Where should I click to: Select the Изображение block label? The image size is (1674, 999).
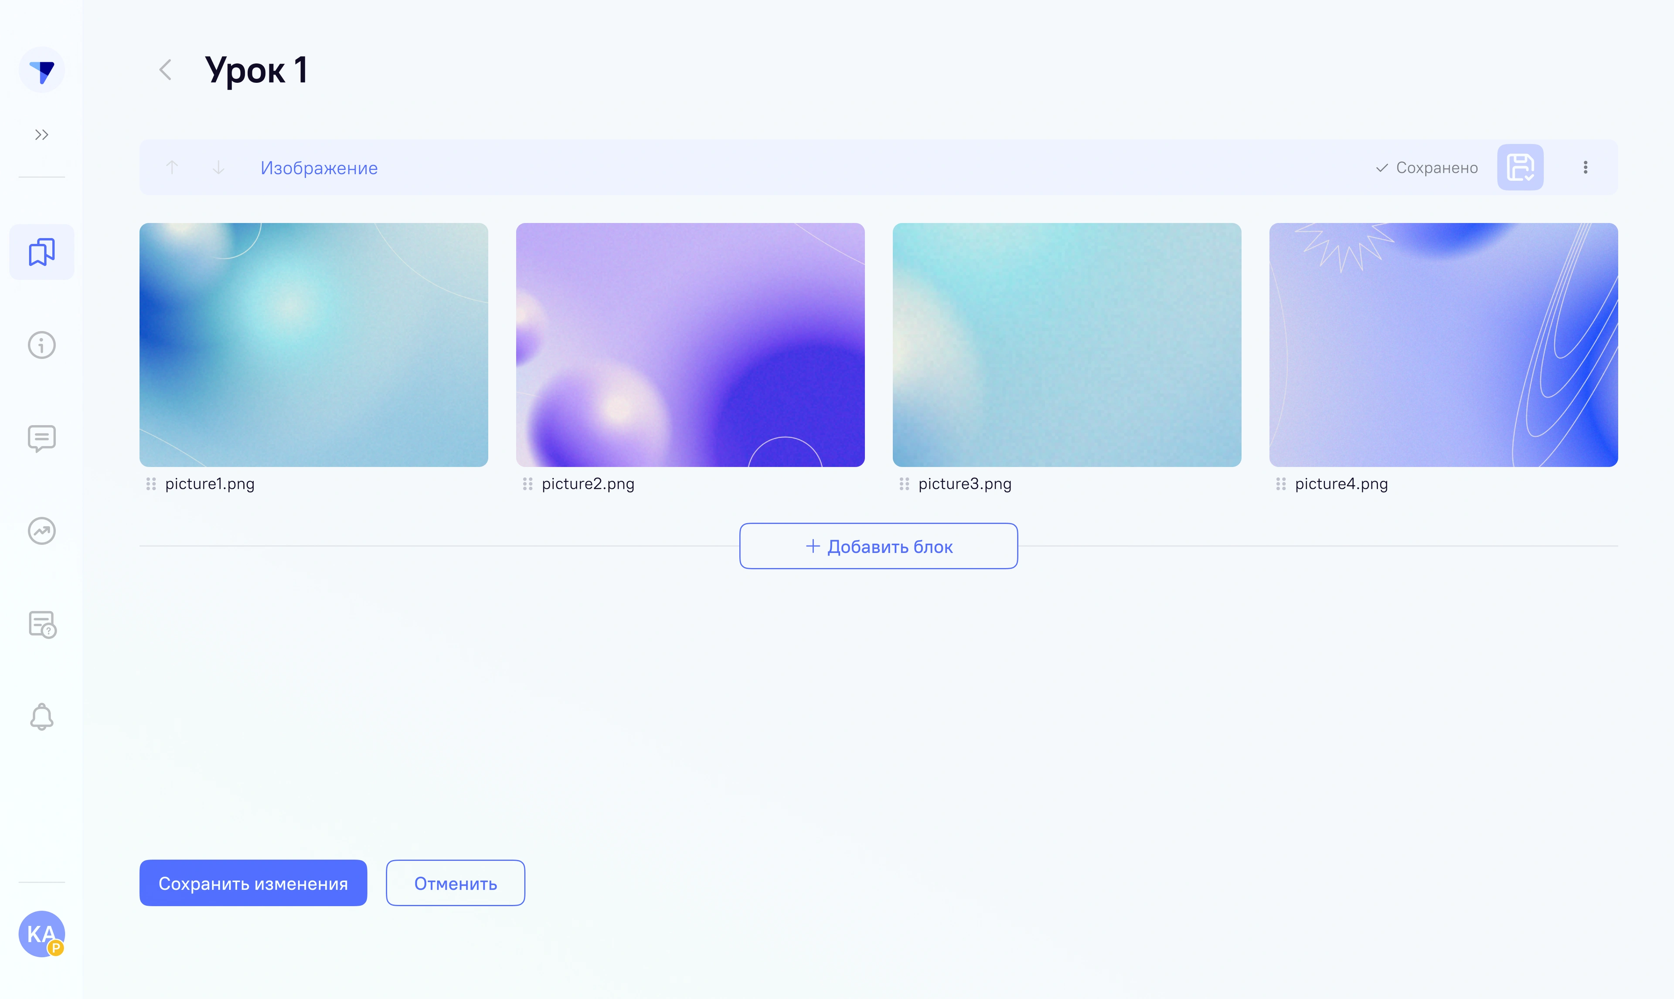pos(319,168)
